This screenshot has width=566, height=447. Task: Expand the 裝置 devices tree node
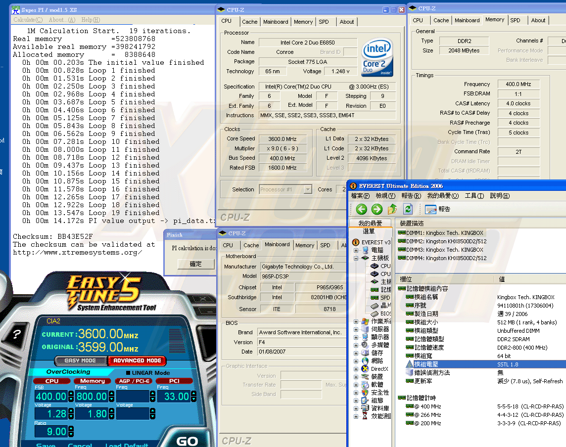pyautogui.click(x=356, y=377)
